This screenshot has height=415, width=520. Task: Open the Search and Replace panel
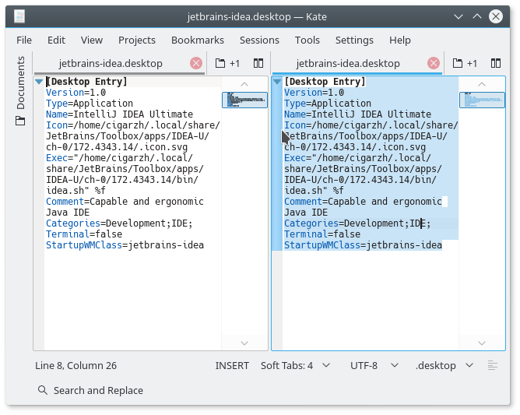(90, 390)
